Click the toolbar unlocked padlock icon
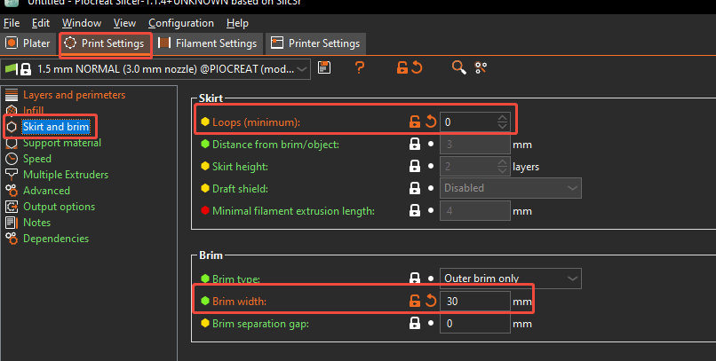This screenshot has width=716, height=361. (402, 67)
